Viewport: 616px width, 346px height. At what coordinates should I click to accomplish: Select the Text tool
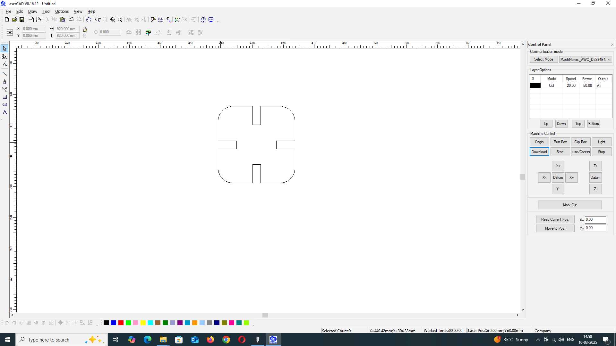(x=5, y=112)
